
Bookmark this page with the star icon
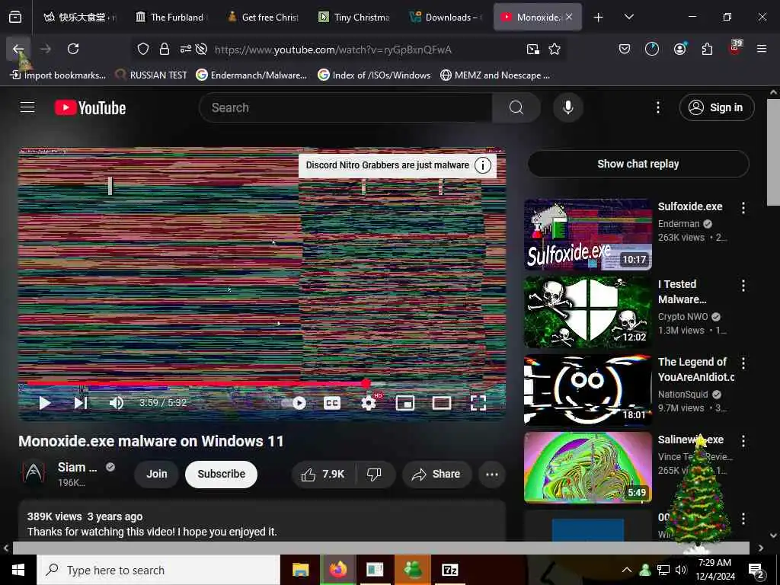pyautogui.click(x=555, y=49)
